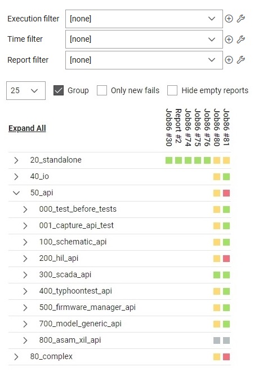
Task: Enable Only new fails checkbox
Action: click(x=102, y=90)
